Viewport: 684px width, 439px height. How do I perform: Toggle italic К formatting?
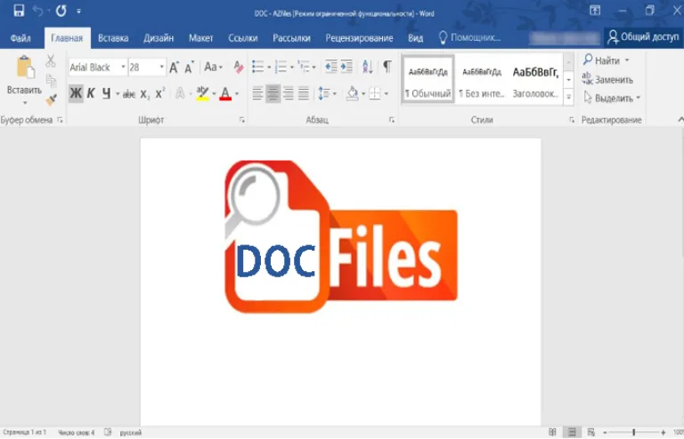pos(91,93)
